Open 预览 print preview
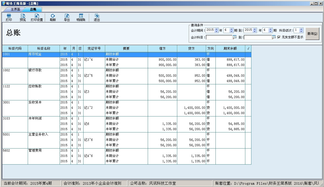 click(23, 17)
